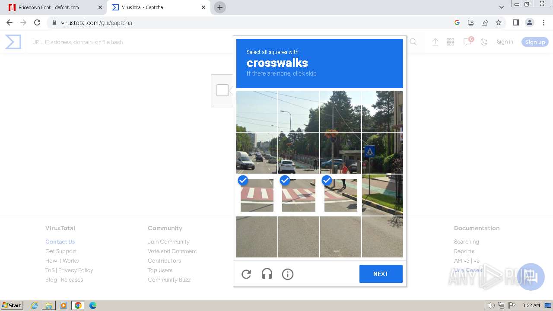Open Google search icon in address bar
The width and height of the screenshot is (553, 311).
tap(457, 22)
